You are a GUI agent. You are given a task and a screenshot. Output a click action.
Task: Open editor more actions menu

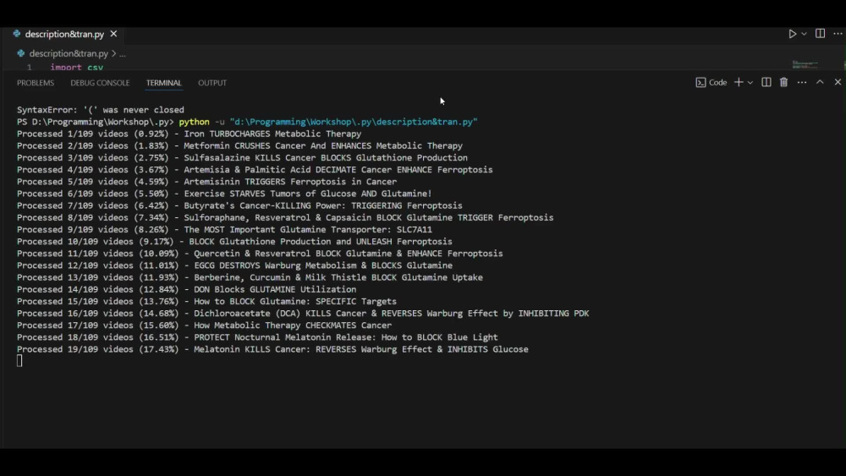pos(838,34)
